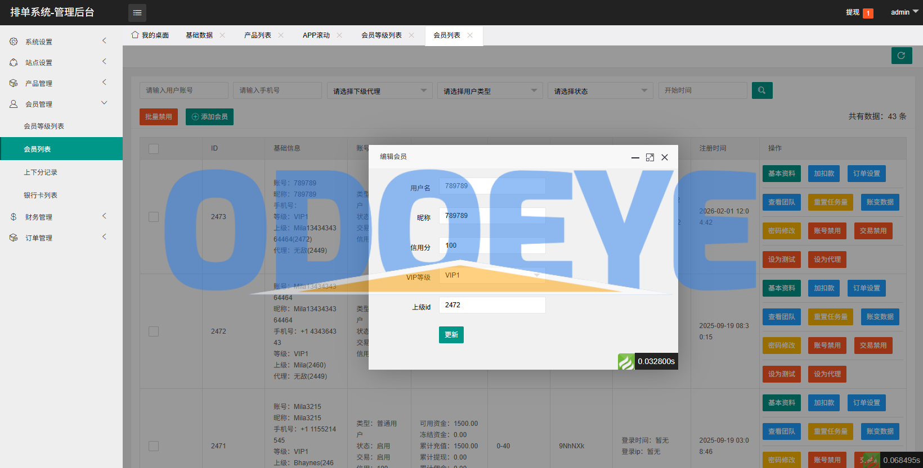Click the 昵称 input field in dialog
Image resolution: width=923 pixels, height=468 pixels.
(492, 216)
